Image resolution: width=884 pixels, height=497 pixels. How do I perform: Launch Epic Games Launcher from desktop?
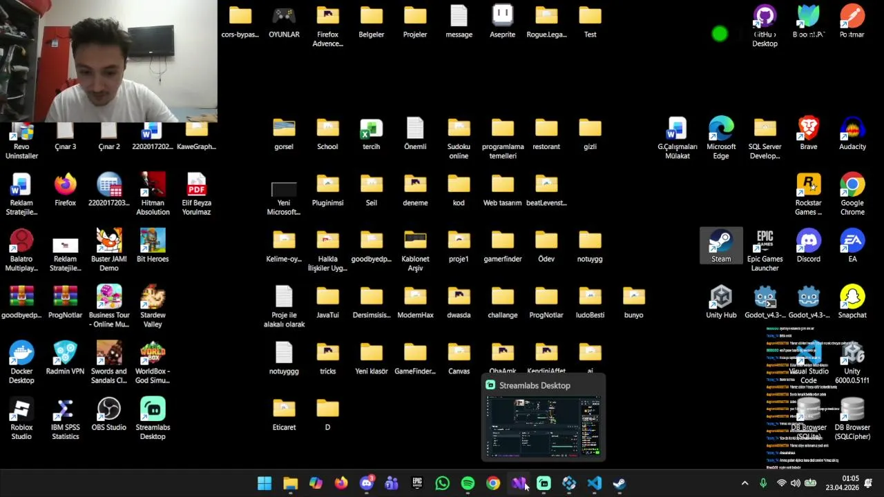[x=765, y=250]
